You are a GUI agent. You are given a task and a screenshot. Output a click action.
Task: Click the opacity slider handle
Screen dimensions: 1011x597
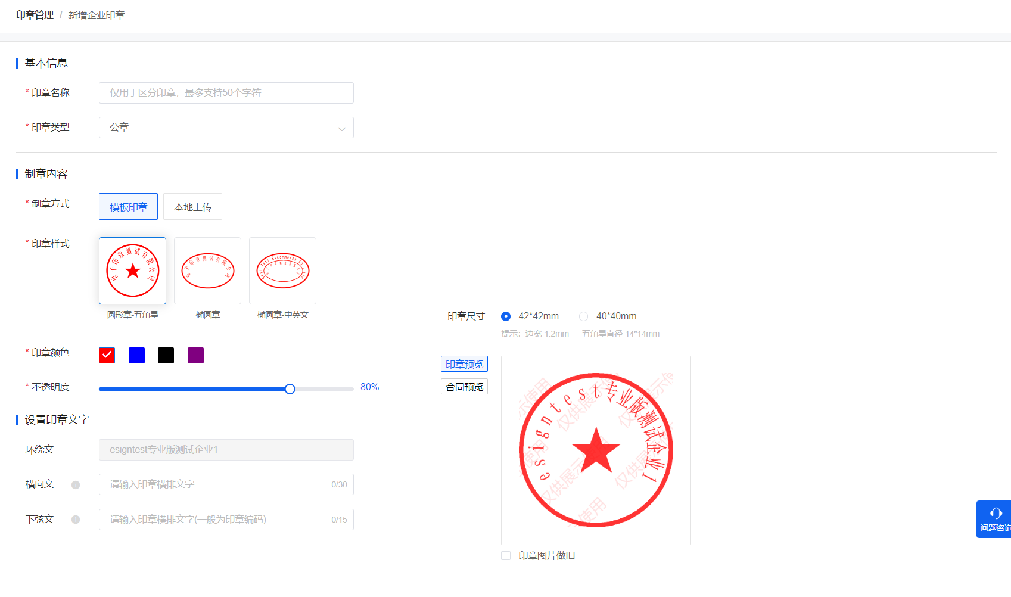[290, 389]
